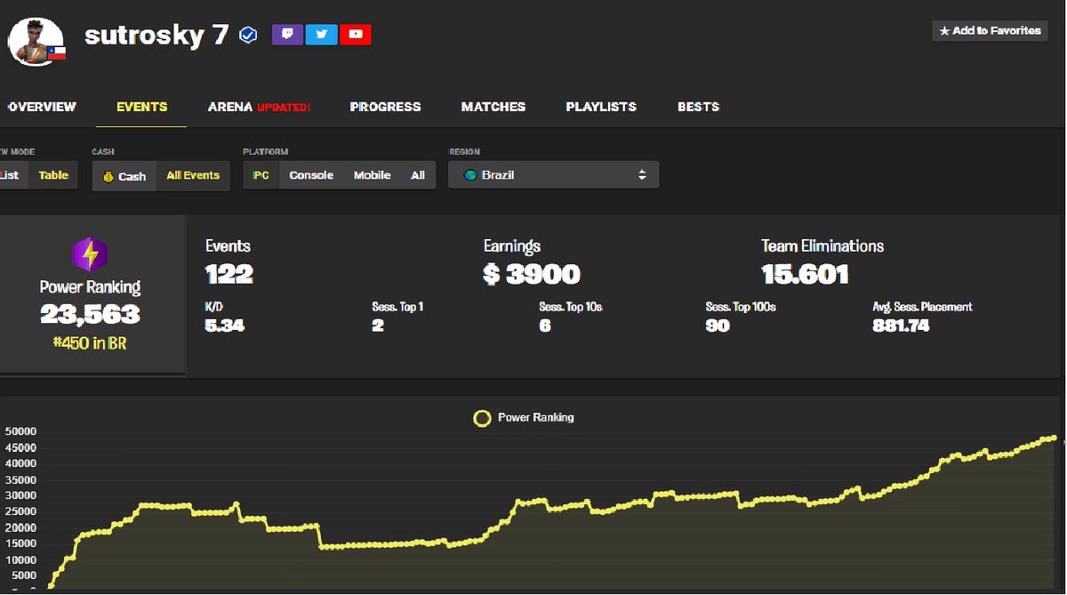Click the Sess. Top 10s value 6
Viewport: 1067px width, 595px height.
(545, 326)
